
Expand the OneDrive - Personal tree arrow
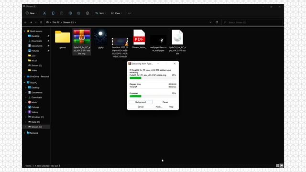pyautogui.click(x=24, y=76)
